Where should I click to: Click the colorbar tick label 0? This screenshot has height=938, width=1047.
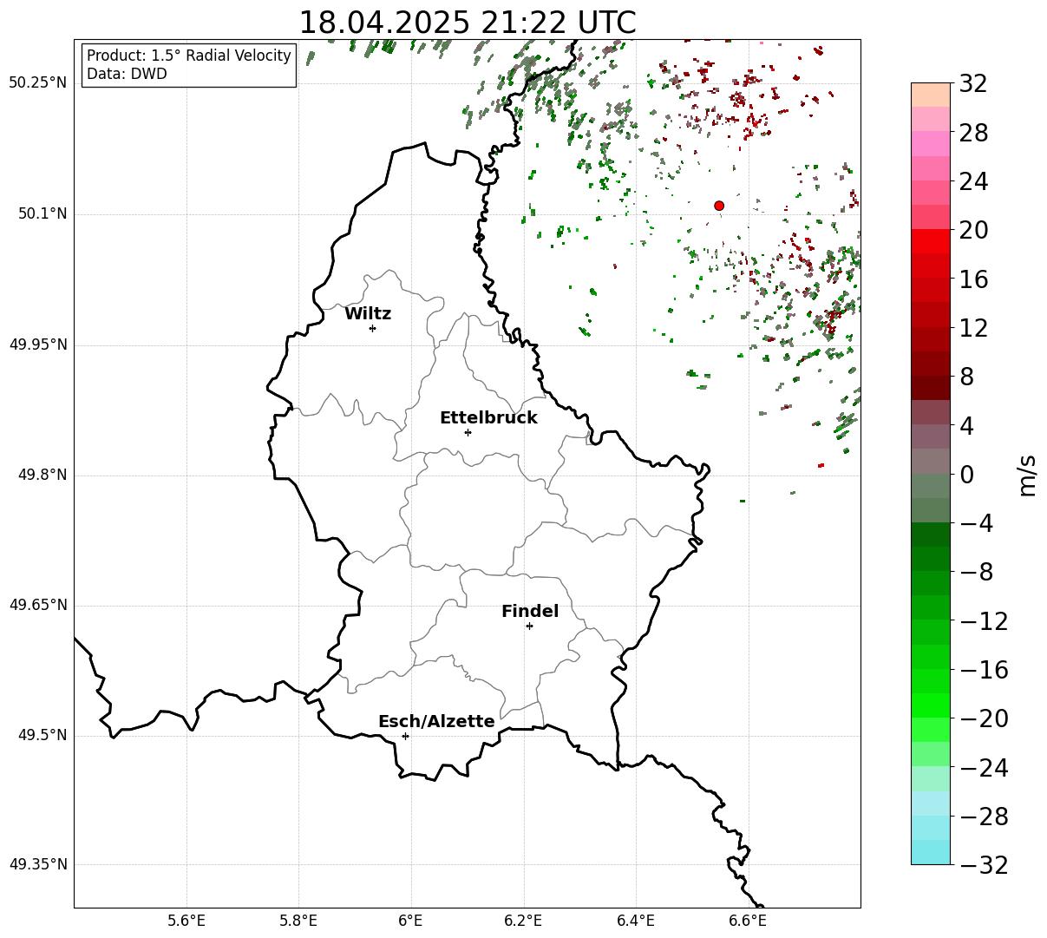tap(966, 475)
